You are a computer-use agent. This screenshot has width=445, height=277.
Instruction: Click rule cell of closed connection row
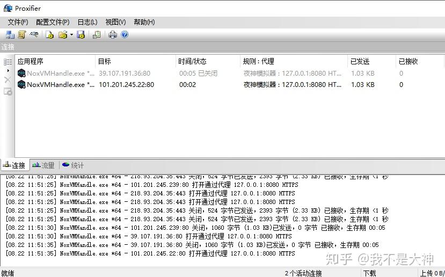(x=293, y=73)
